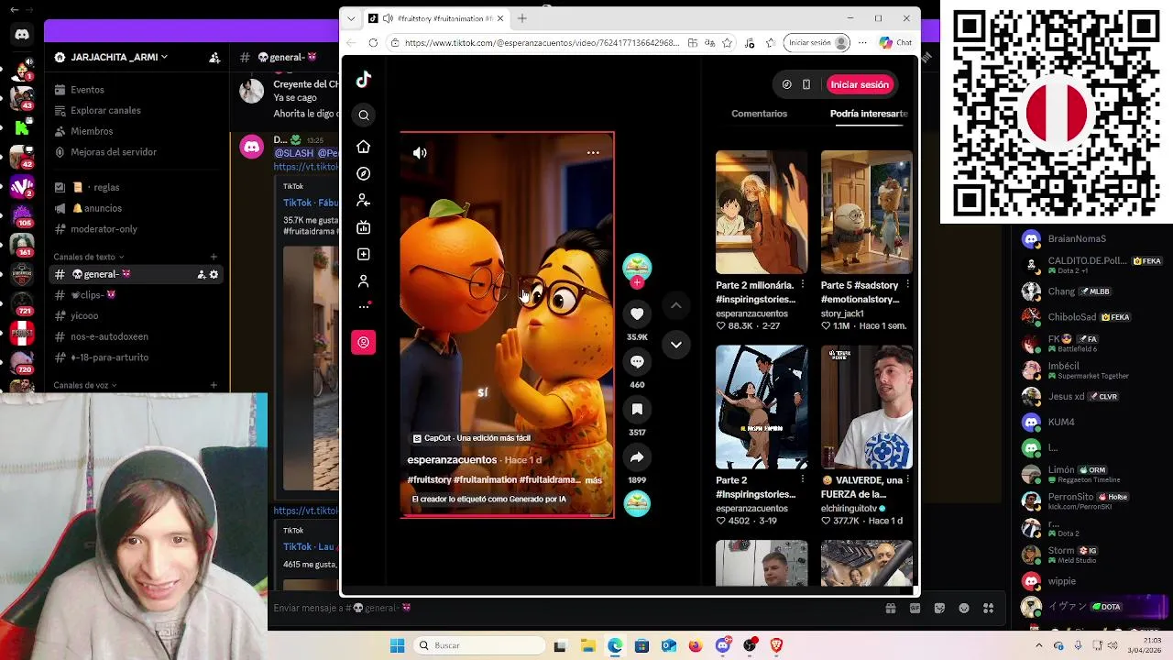
Task: Open Discord gift icon in message bar
Action: 890,608
